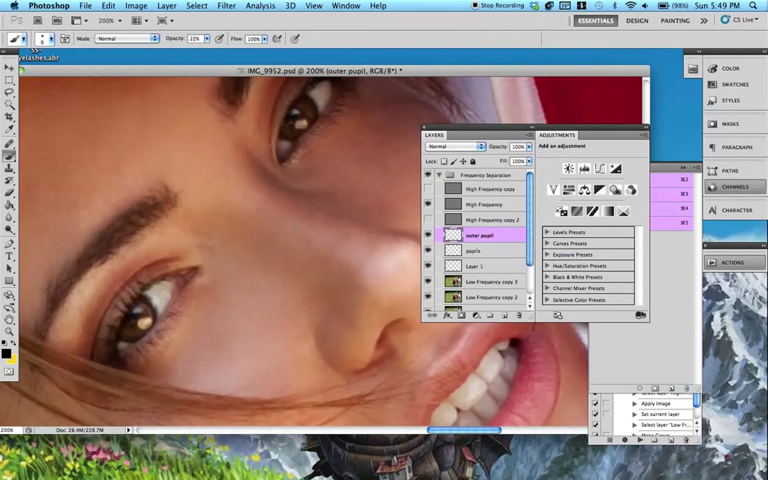Screen dimensions: 768x480
Task: Hide the outer pupil layer
Action: [x=428, y=236]
